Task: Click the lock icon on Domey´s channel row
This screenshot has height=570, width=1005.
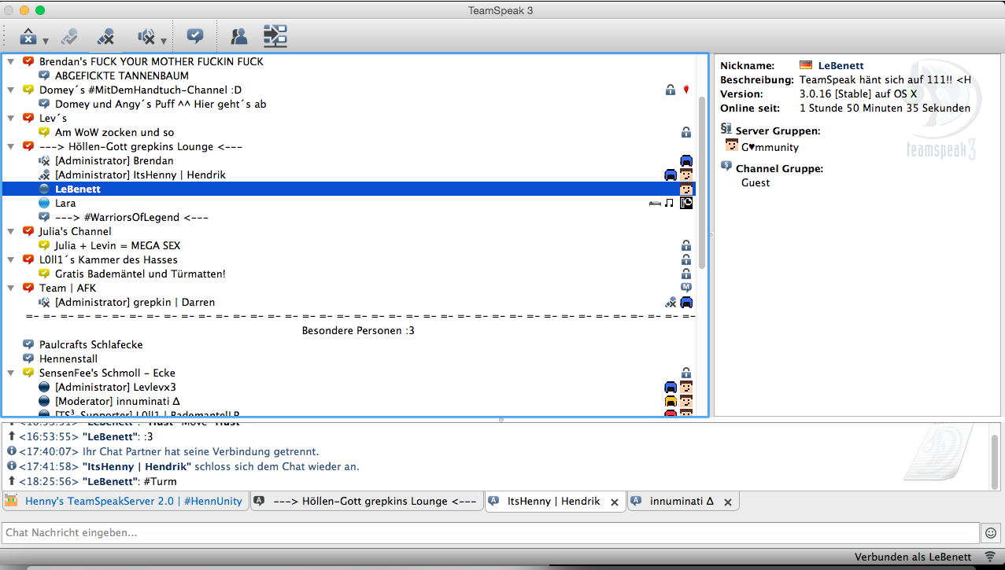Action: tap(671, 90)
